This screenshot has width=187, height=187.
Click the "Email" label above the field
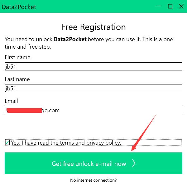pos(11,101)
